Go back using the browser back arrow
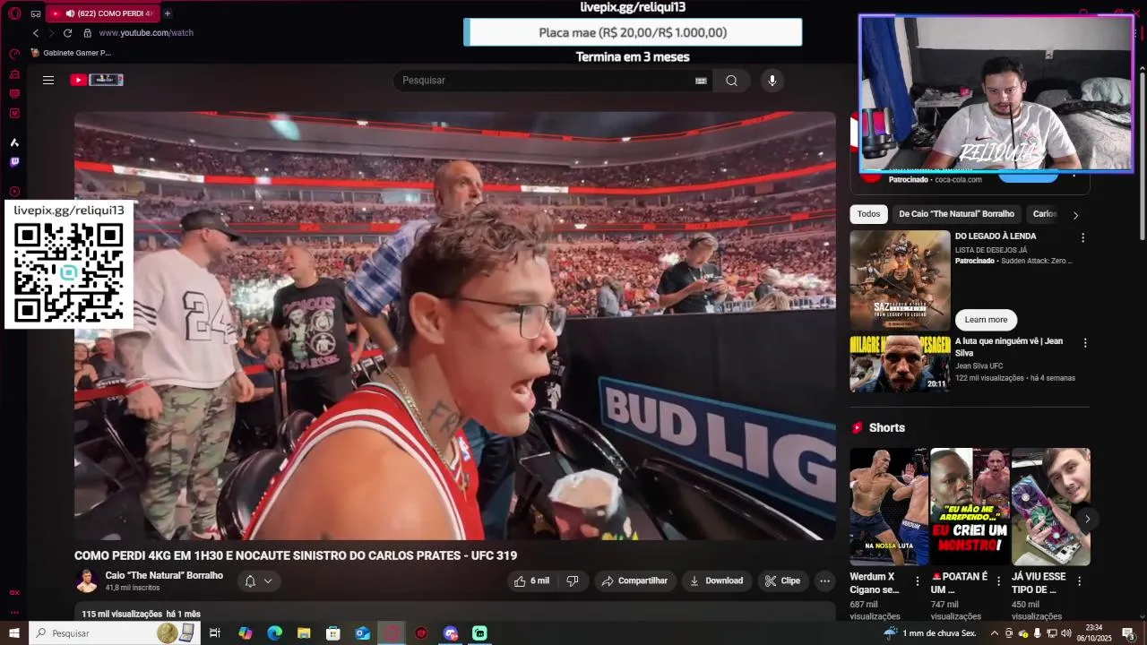Screen dimensions: 1147x645 click(x=36, y=33)
